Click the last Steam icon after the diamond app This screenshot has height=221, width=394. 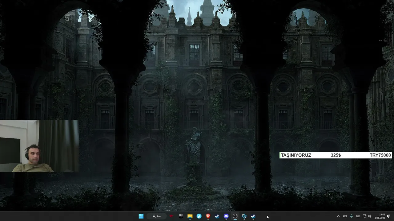tap(253, 216)
